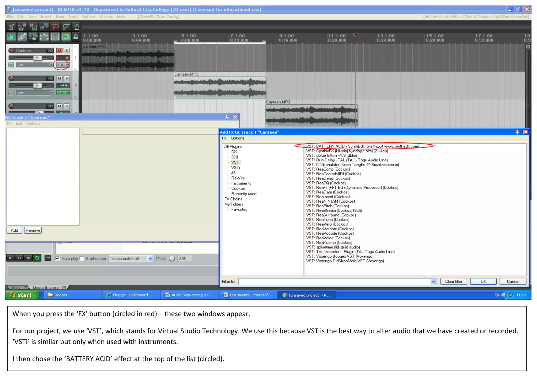
Task: Open envelope button on Canteen track
Action: [x=11, y=65]
